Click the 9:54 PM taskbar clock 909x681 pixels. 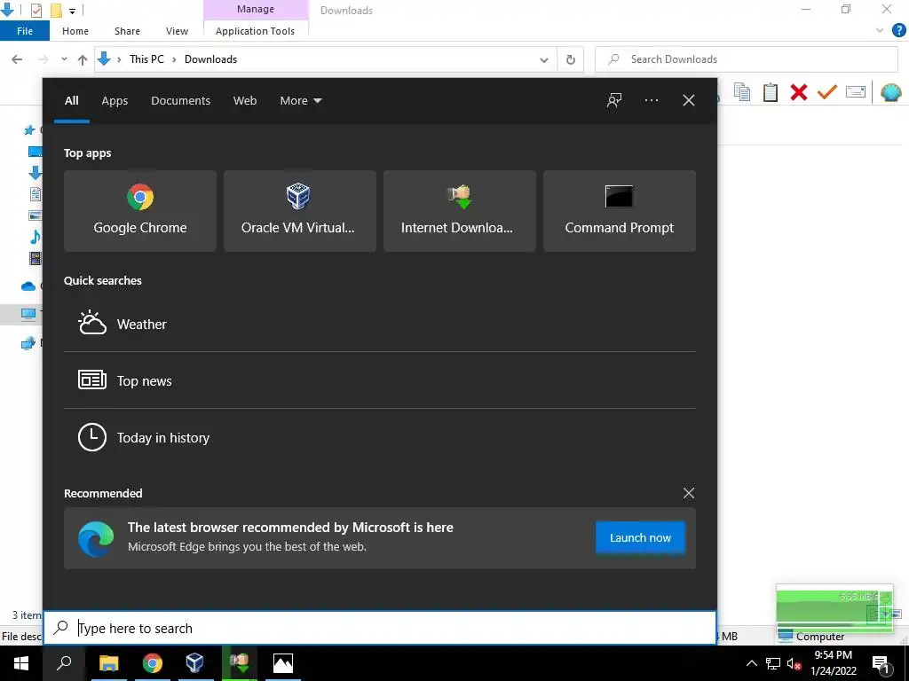833,663
